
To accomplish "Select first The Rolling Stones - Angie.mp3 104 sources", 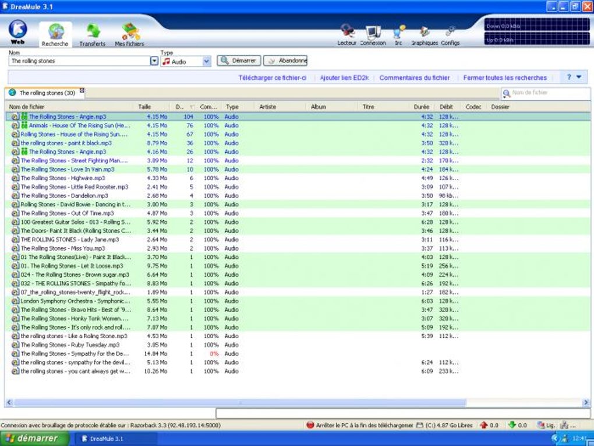I will tap(298, 117).
